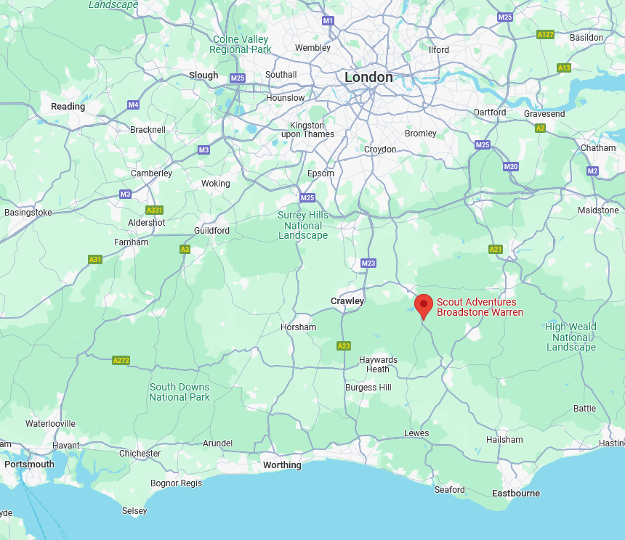Select the London city label
The height and width of the screenshot is (540, 625).
coord(368,77)
